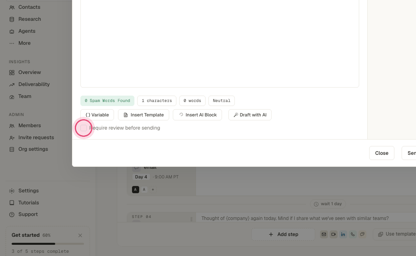Click the Invite requests user-plus icon
The image size is (416, 256).
12,138
